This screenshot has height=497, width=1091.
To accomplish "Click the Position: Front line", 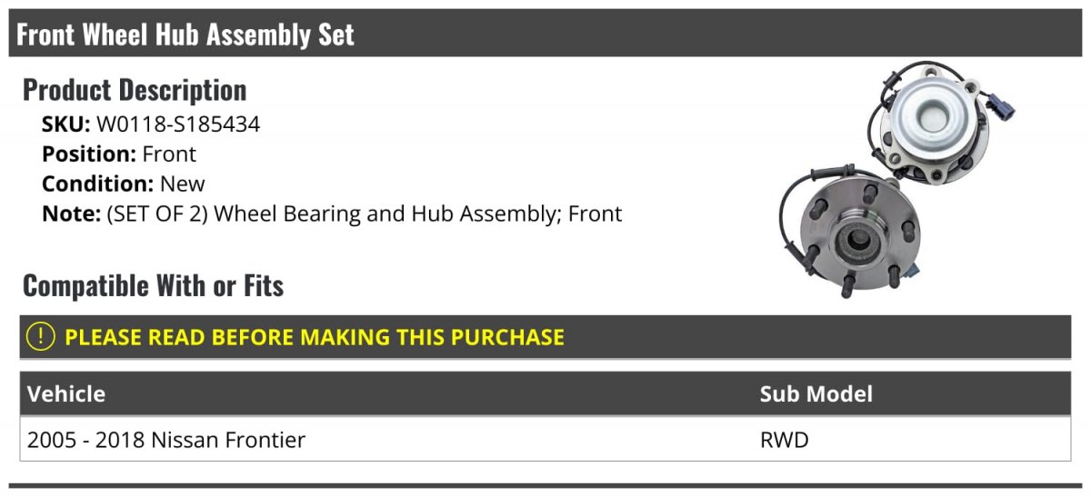I will [119, 154].
